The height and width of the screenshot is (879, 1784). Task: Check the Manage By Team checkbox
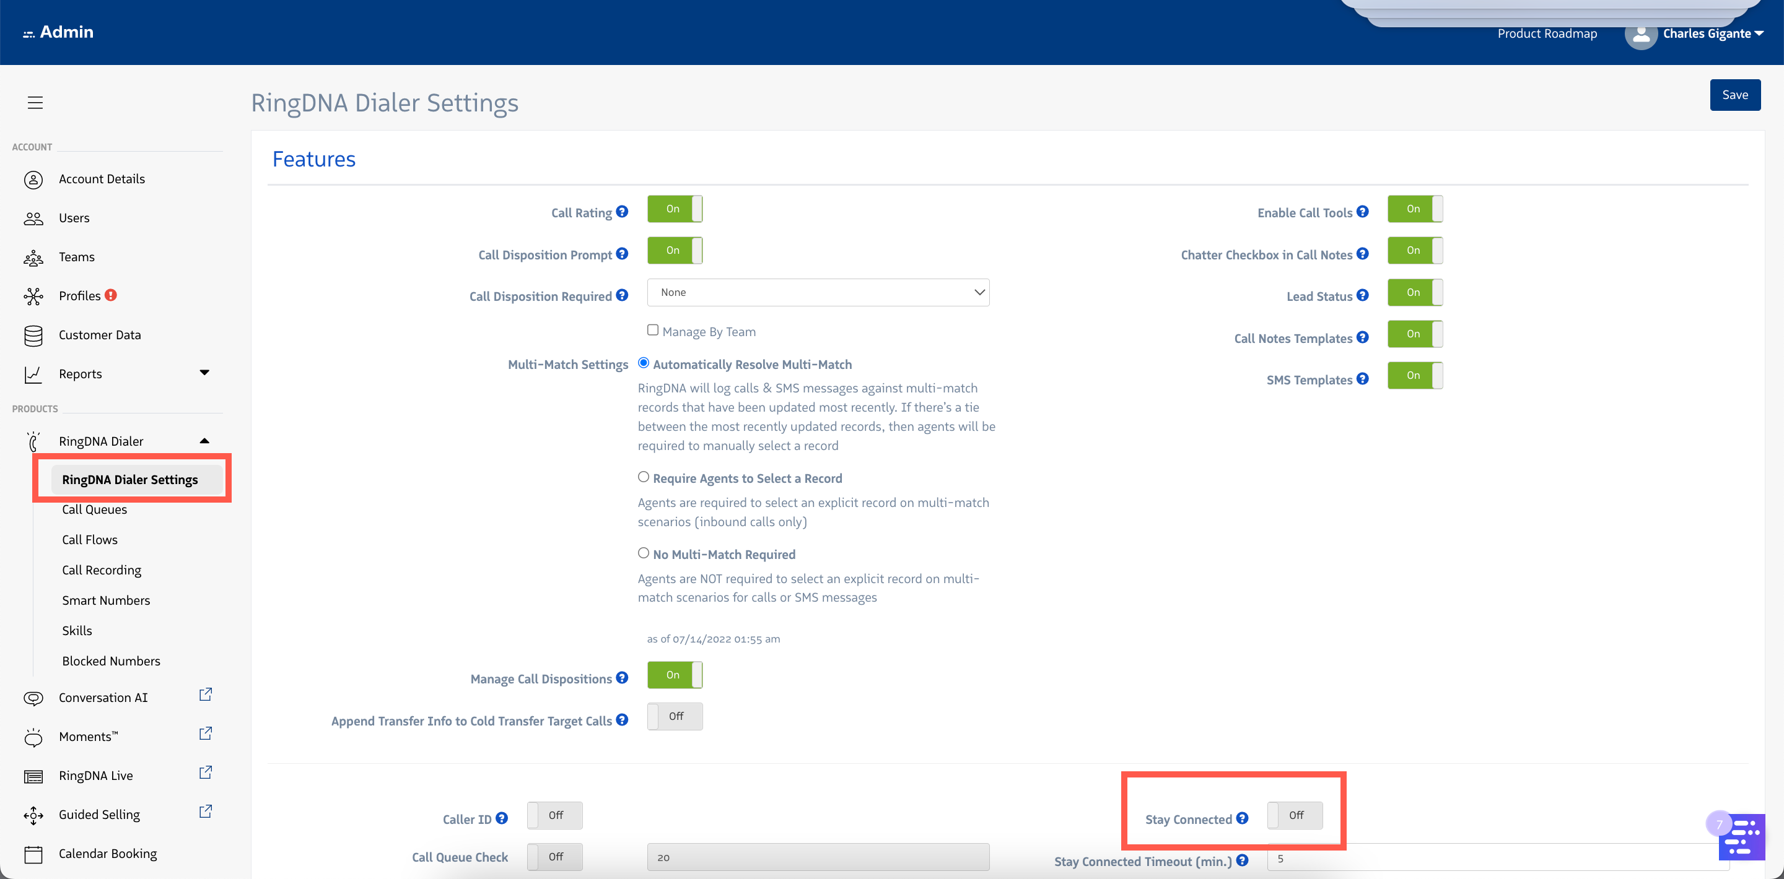(652, 330)
